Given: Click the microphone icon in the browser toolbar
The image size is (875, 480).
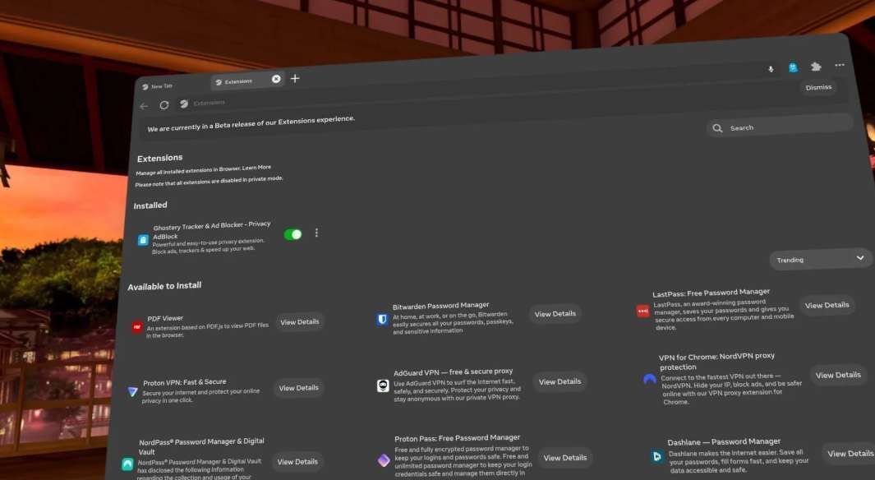Looking at the screenshot, I should tap(771, 69).
